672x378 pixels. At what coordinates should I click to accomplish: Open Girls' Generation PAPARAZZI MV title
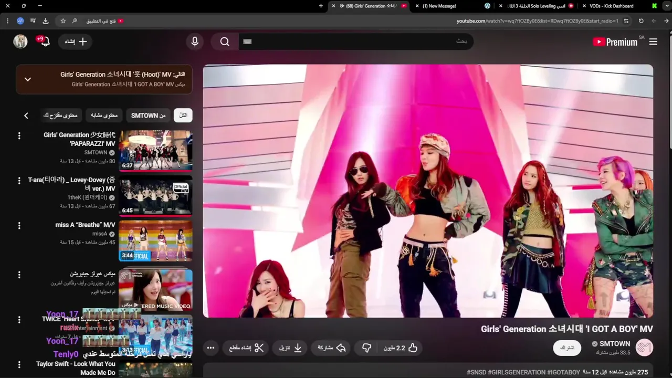[x=79, y=139]
